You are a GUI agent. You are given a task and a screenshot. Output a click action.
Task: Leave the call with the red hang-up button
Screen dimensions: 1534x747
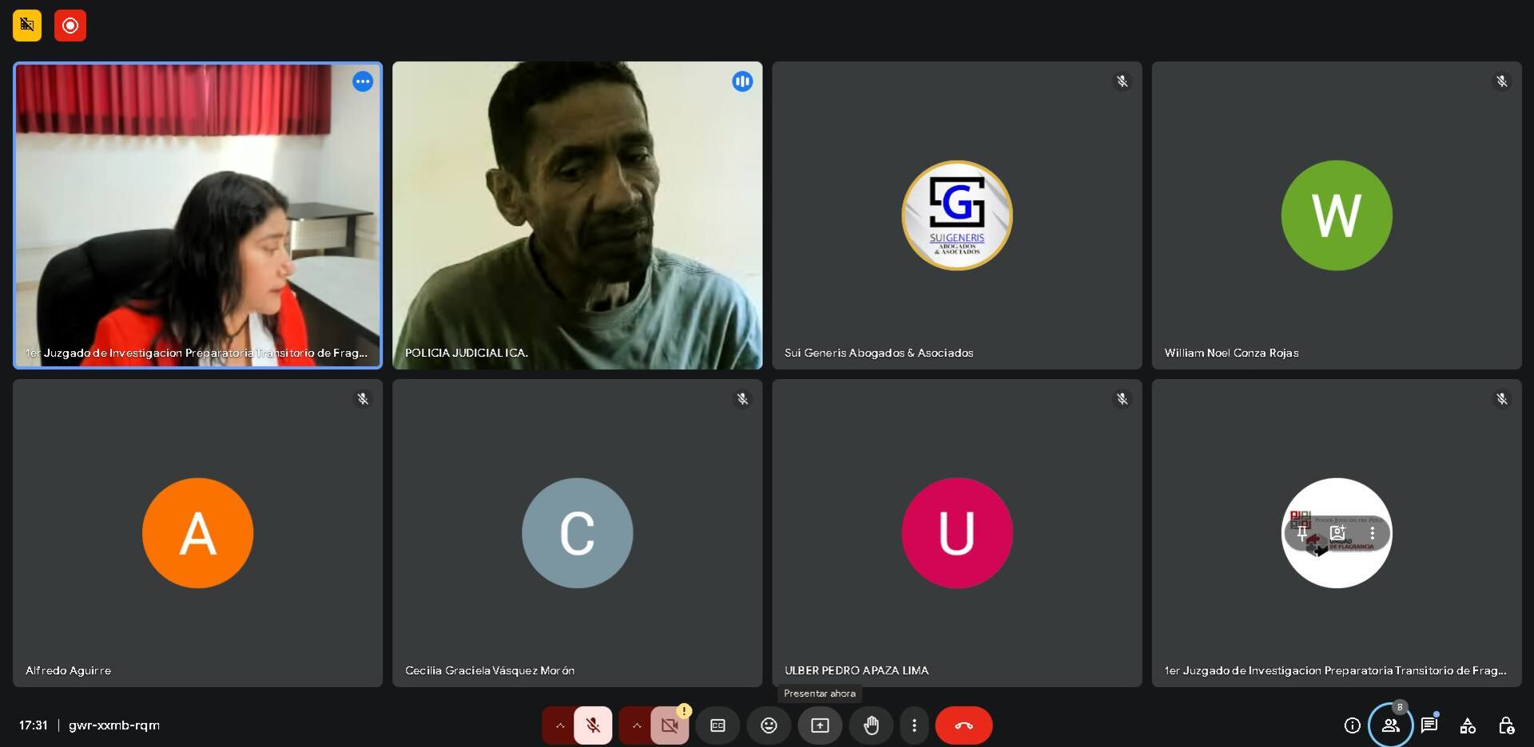(x=964, y=725)
